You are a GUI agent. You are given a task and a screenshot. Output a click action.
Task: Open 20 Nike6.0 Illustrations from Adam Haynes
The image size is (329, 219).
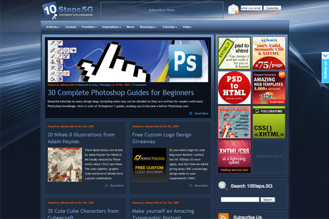81,138
